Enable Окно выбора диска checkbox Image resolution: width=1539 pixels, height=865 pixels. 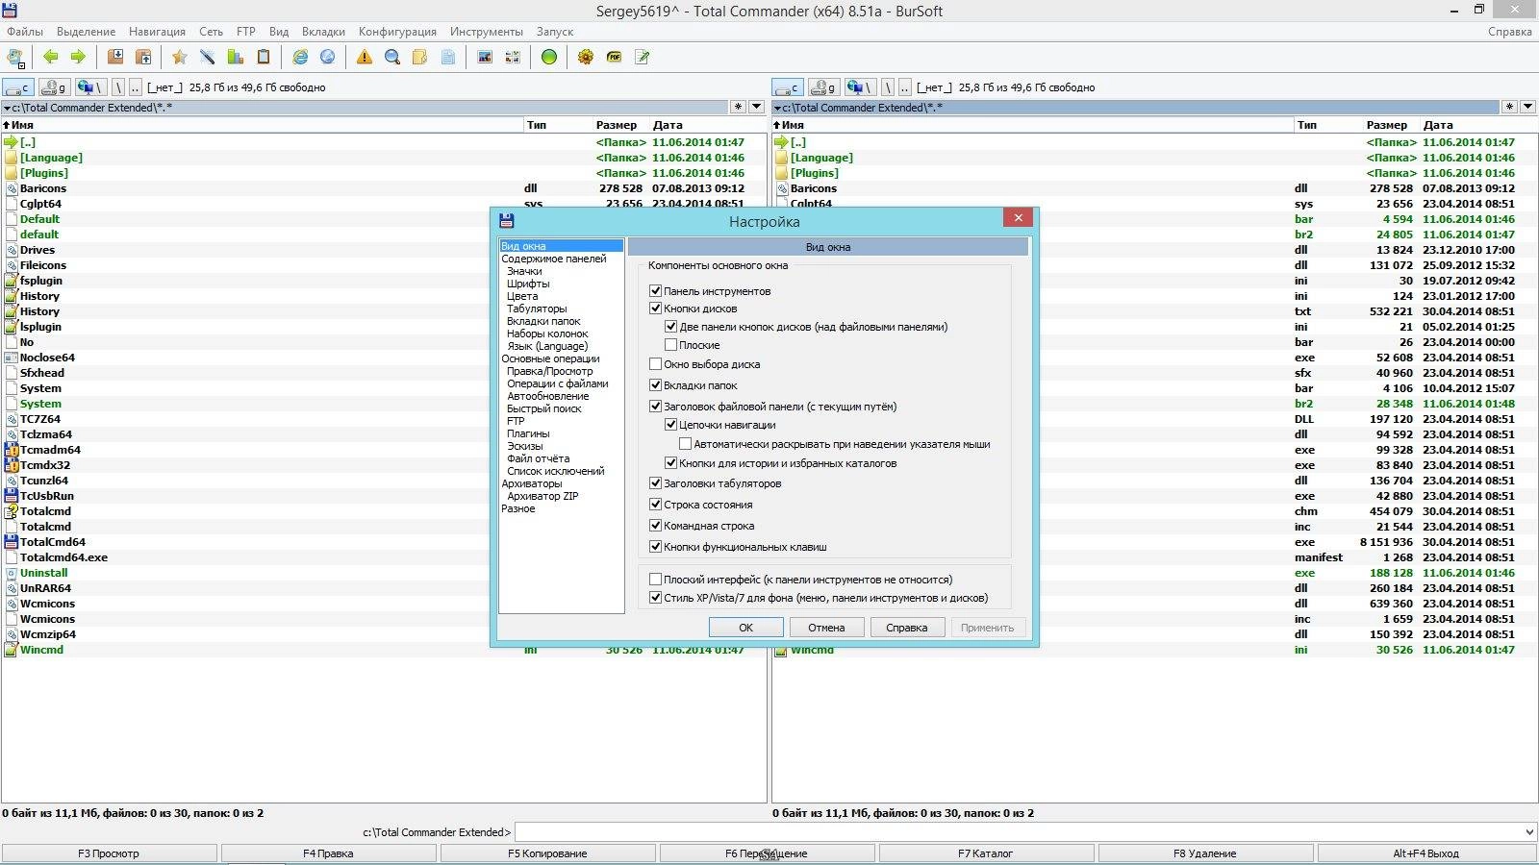tap(656, 364)
